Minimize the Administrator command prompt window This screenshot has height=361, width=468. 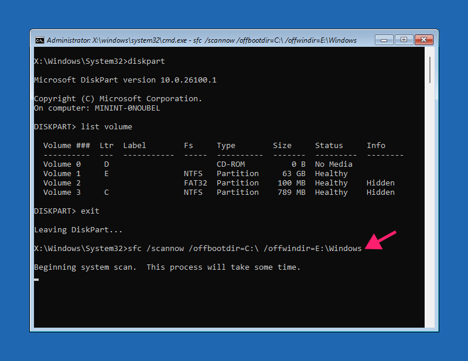click(384, 40)
